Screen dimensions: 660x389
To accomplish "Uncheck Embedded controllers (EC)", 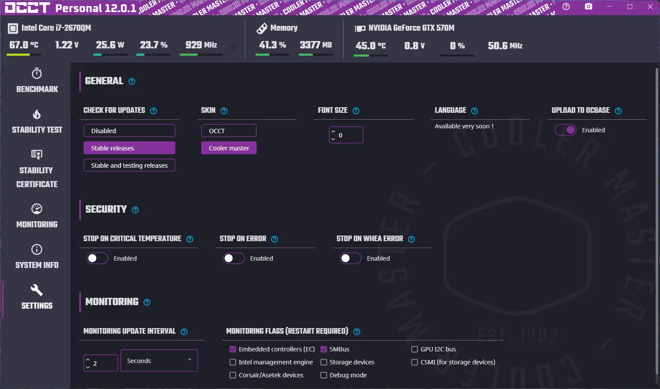I will tap(233, 349).
